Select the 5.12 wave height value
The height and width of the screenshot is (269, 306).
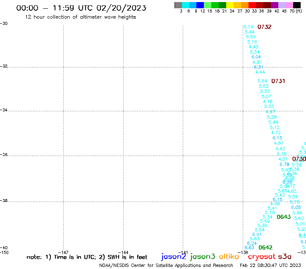click(275, 127)
